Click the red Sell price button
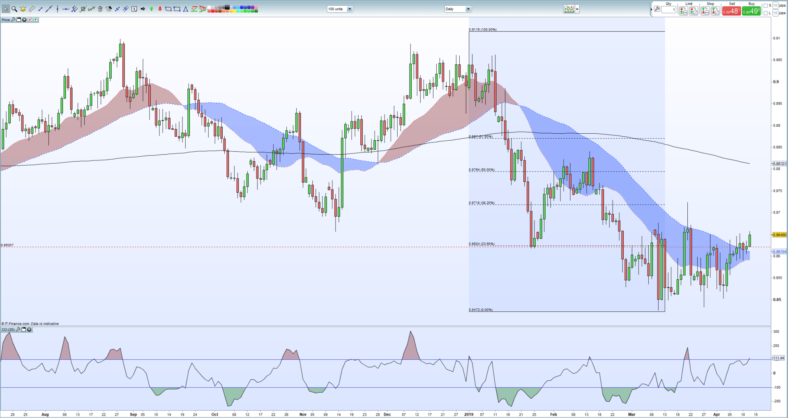This screenshot has height=418, width=788. click(x=731, y=11)
